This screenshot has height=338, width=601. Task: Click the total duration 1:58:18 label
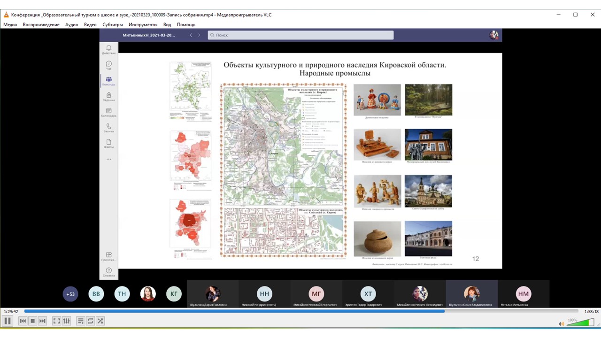(x=591, y=311)
